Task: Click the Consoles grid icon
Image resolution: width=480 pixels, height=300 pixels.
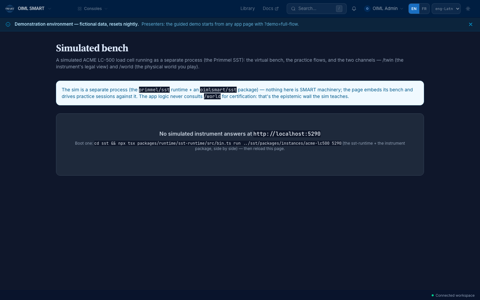Action: (80, 9)
